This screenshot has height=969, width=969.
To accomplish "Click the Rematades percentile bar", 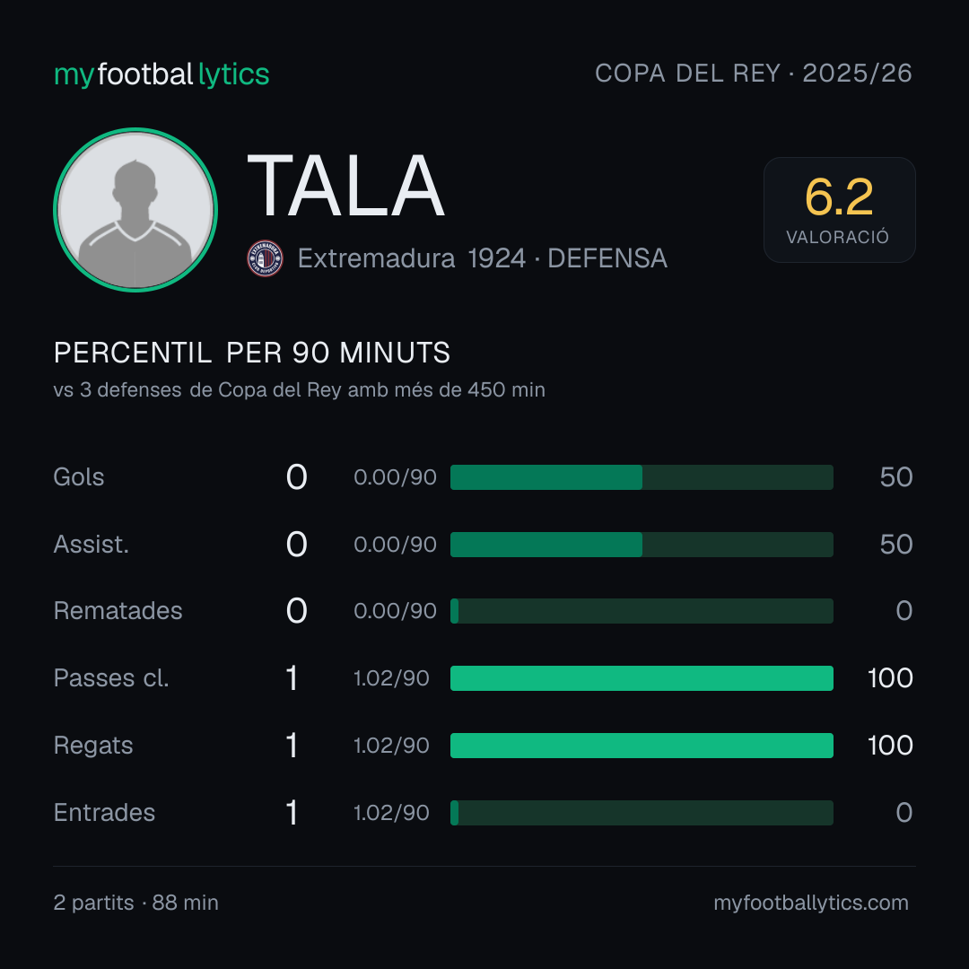I will 642,611.
